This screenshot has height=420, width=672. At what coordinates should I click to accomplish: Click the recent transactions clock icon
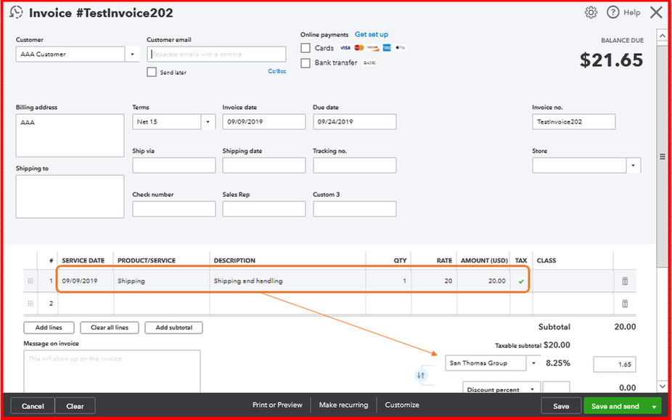coord(16,12)
